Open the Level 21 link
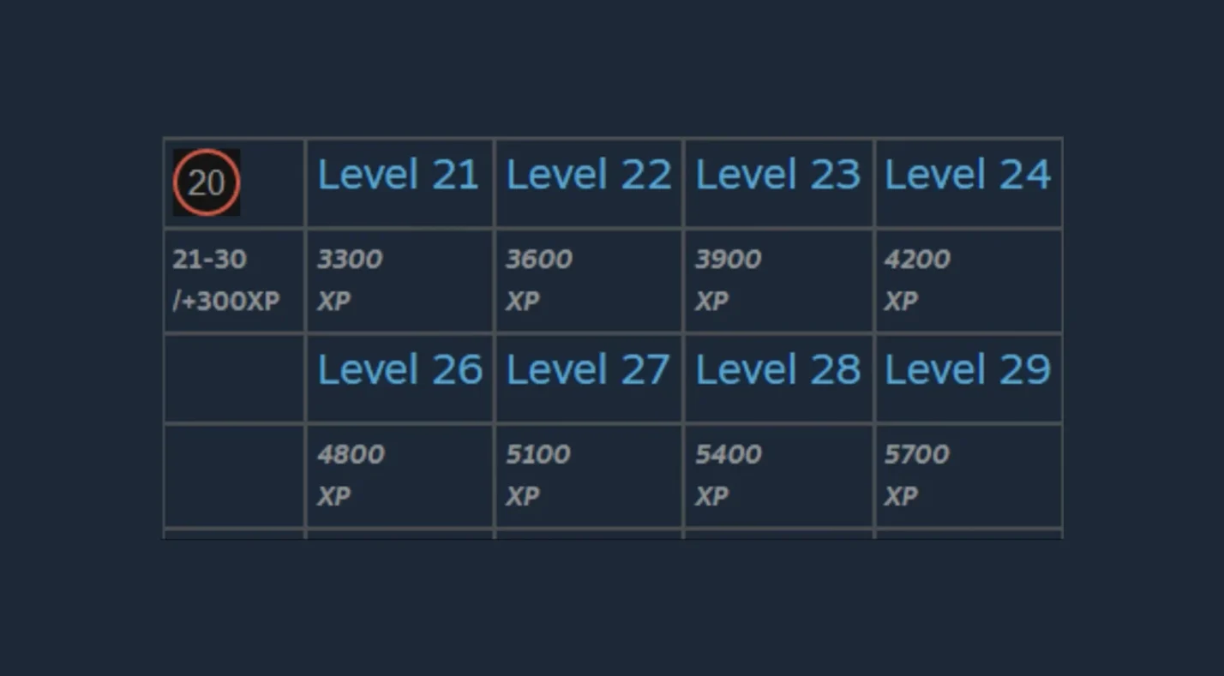The width and height of the screenshot is (1224, 676). click(x=398, y=176)
